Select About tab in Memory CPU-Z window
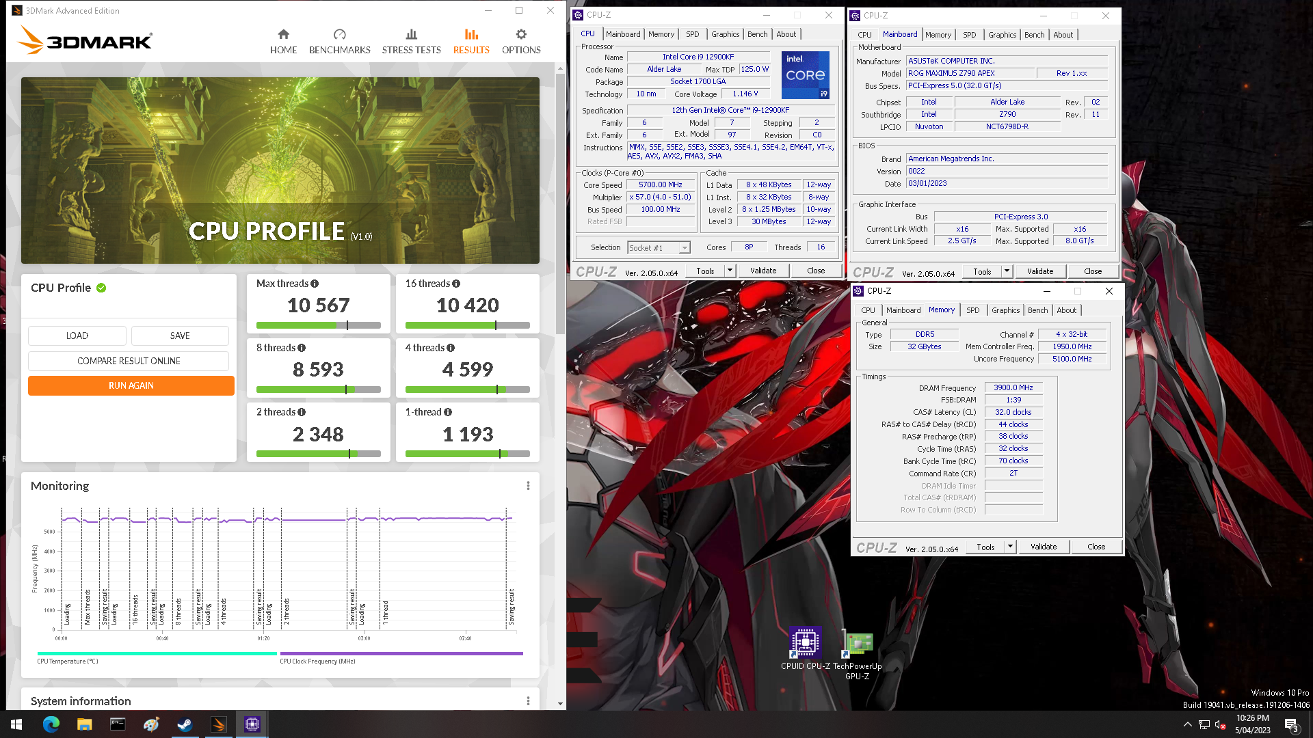This screenshot has height=738, width=1313. click(x=1066, y=310)
